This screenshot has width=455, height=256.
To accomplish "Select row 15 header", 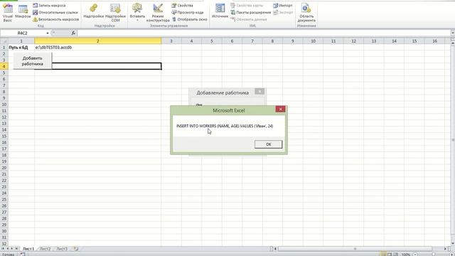I will click(4, 136).
